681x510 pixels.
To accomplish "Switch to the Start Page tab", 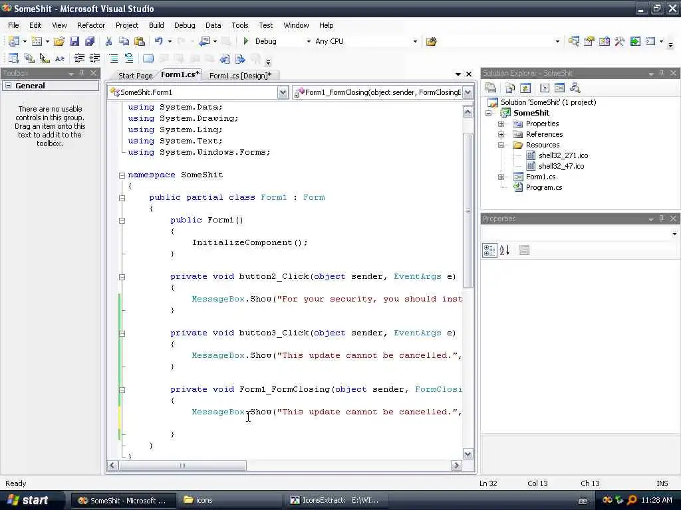I will 135,76.
